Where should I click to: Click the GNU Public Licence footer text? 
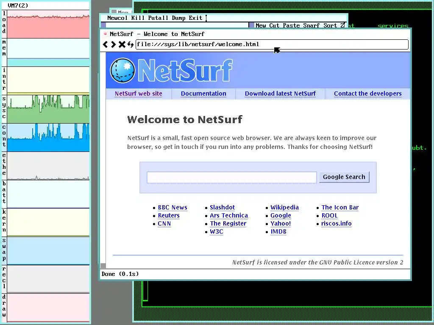318,262
